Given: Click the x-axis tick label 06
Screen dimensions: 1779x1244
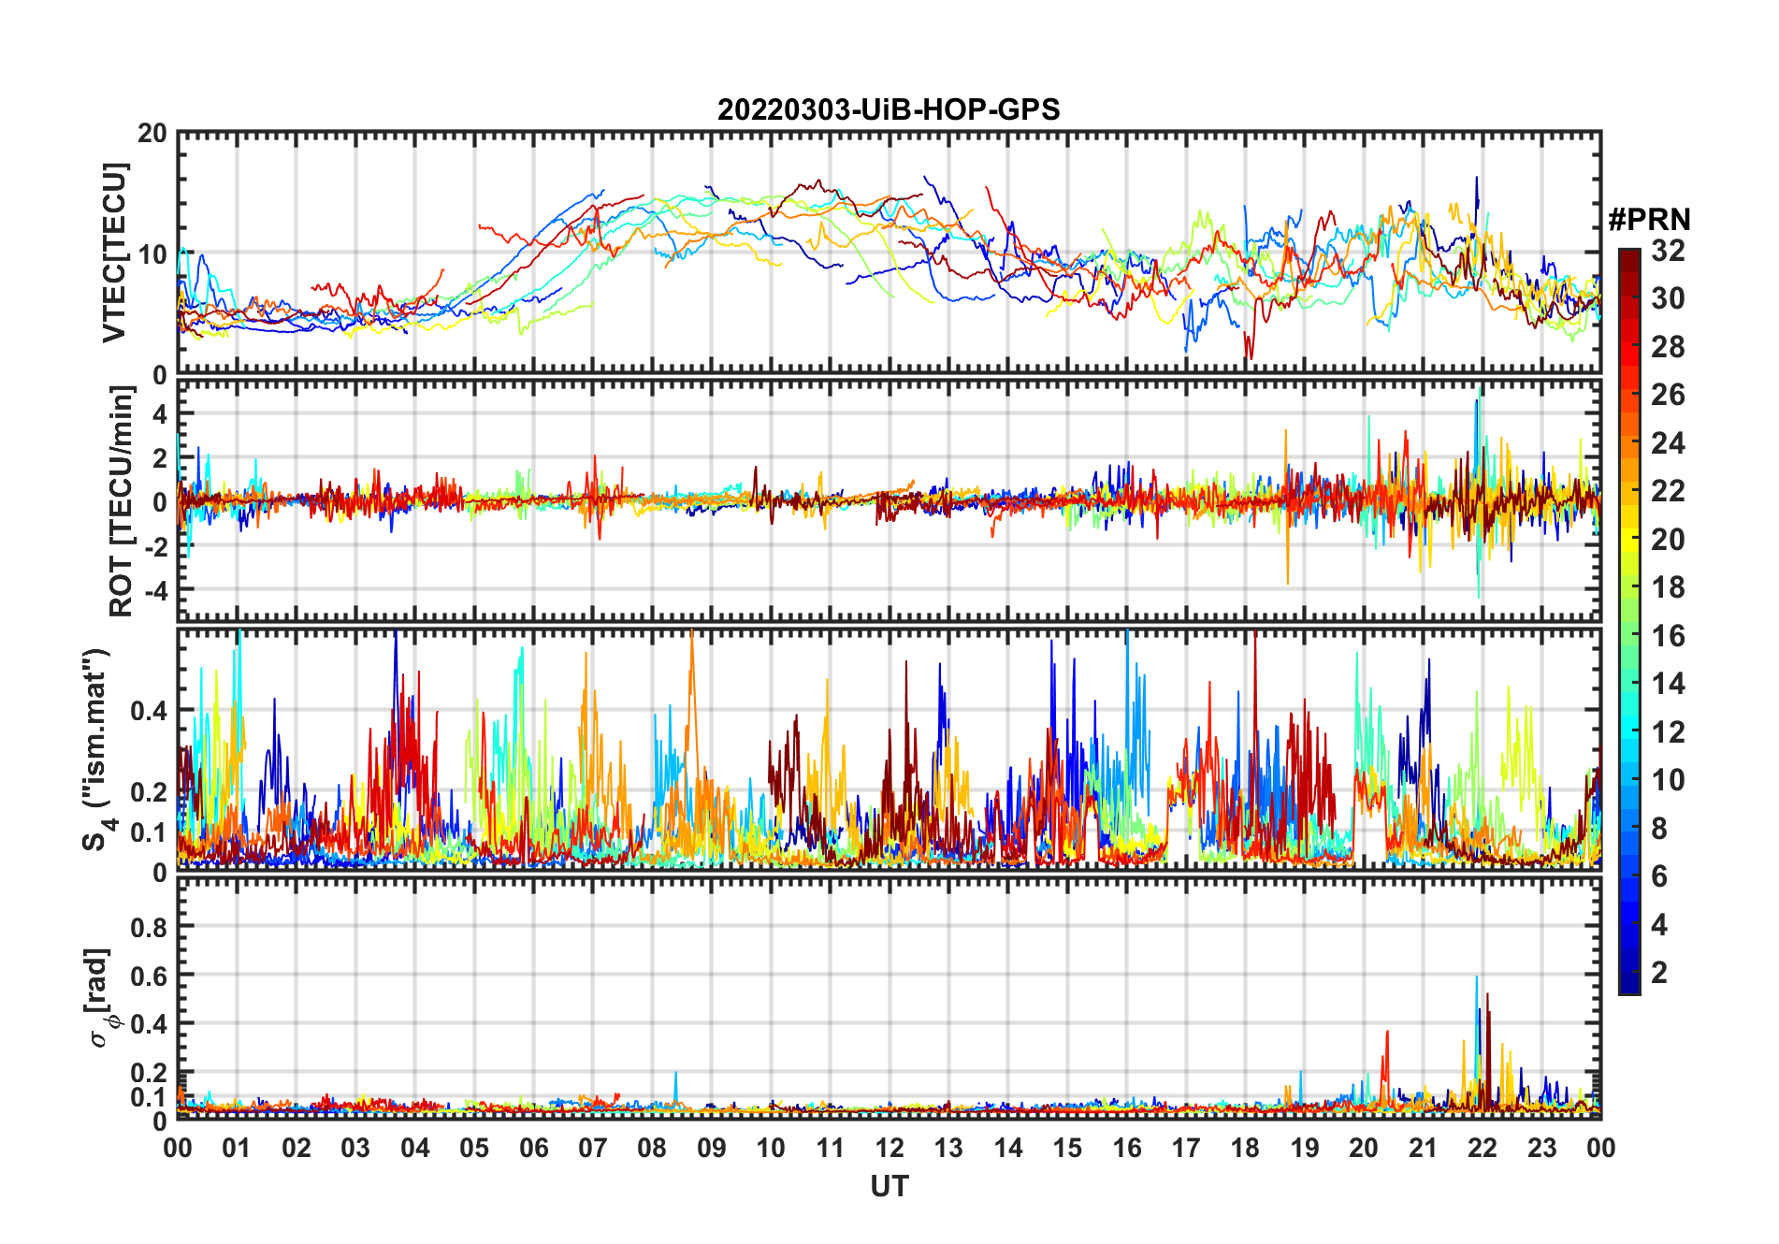Looking at the screenshot, I should click(533, 1148).
